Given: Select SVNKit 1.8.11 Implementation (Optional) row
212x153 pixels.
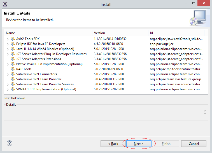Looking at the screenshot, I should (x=106, y=89).
